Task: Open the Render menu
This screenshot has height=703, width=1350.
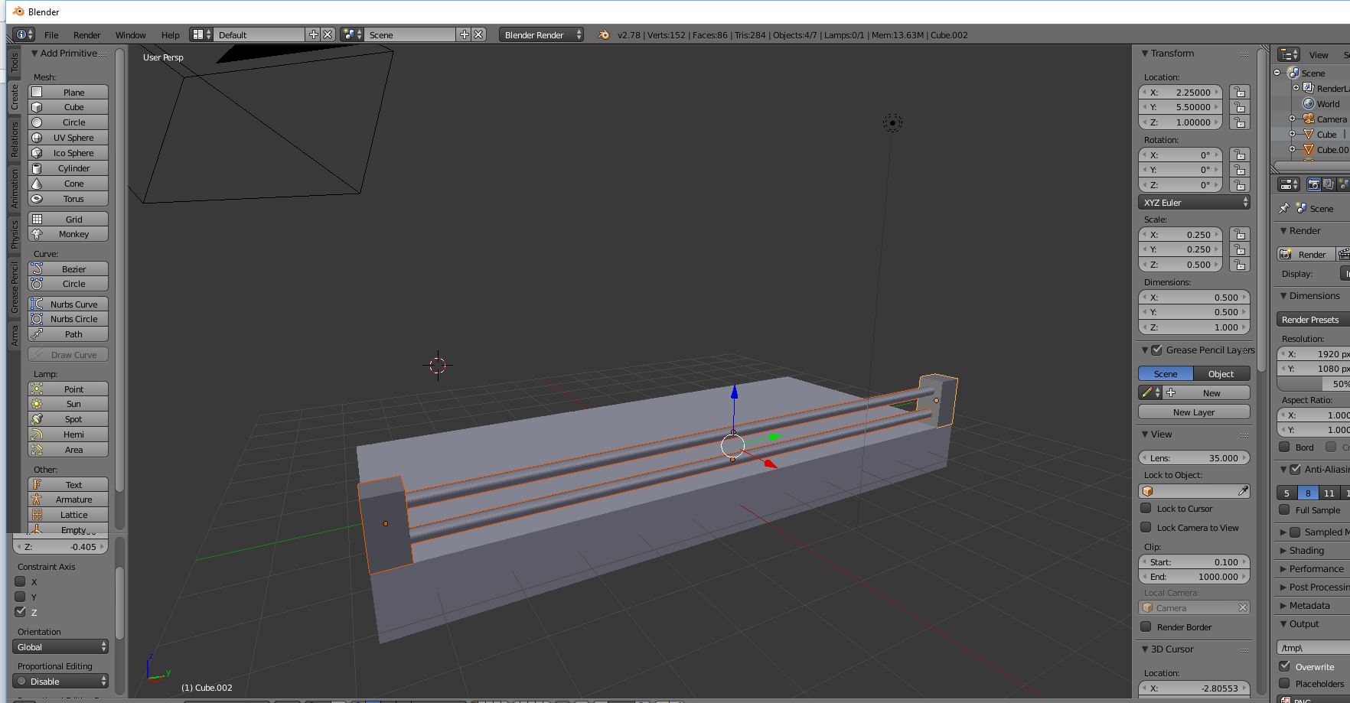Action: (87, 34)
